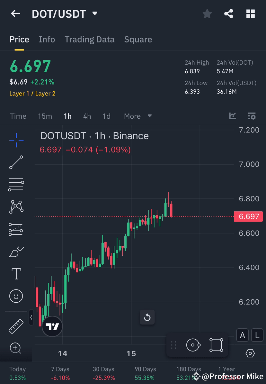The height and width of the screenshot is (384, 266).
Task: Open the Info tab
Action: pyautogui.click(x=47, y=39)
